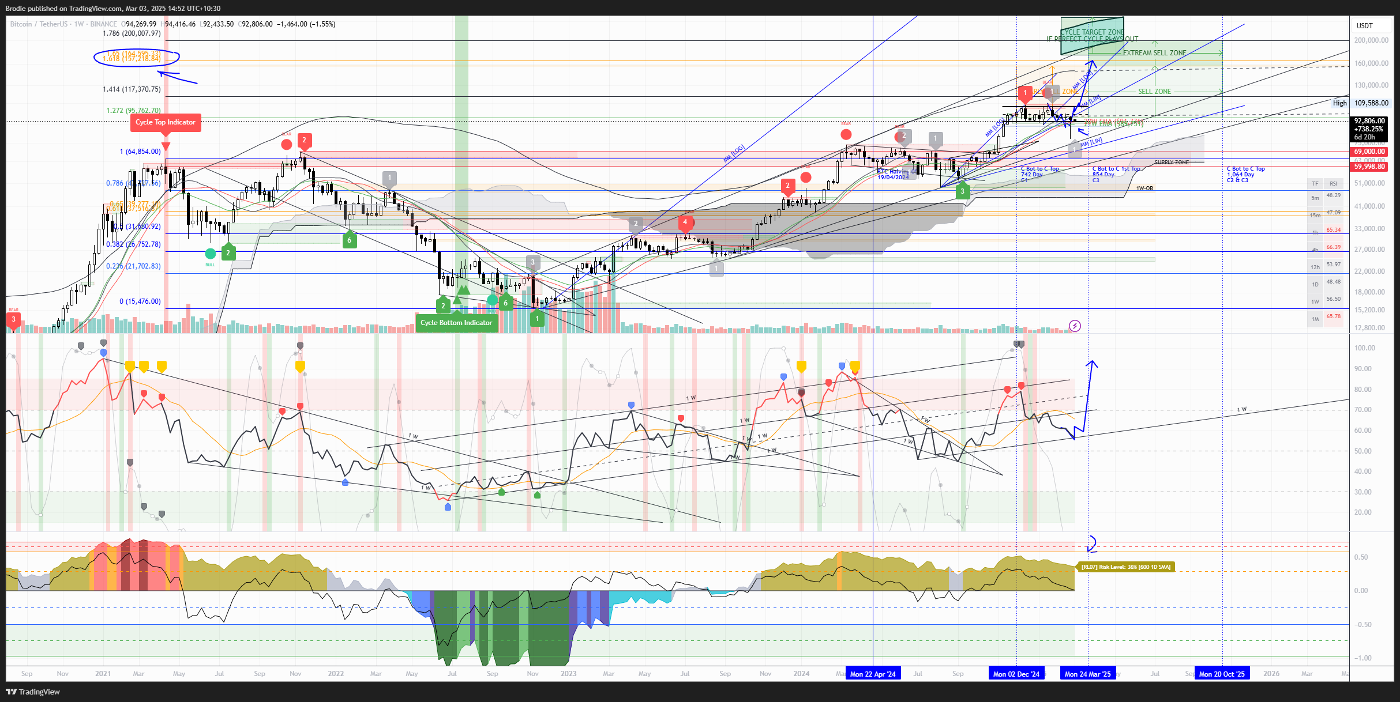The image size is (1400, 702).
Task: Select the red Cycle Top Indicator label
Action: (166, 122)
